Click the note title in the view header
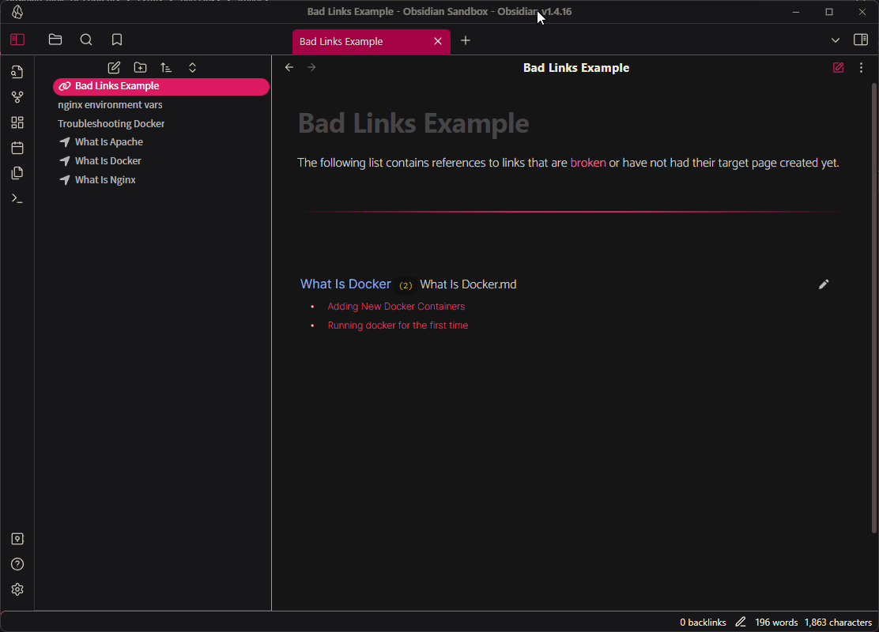Image resolution: width=879 pixels, height=632 pixels. [575, 68]
